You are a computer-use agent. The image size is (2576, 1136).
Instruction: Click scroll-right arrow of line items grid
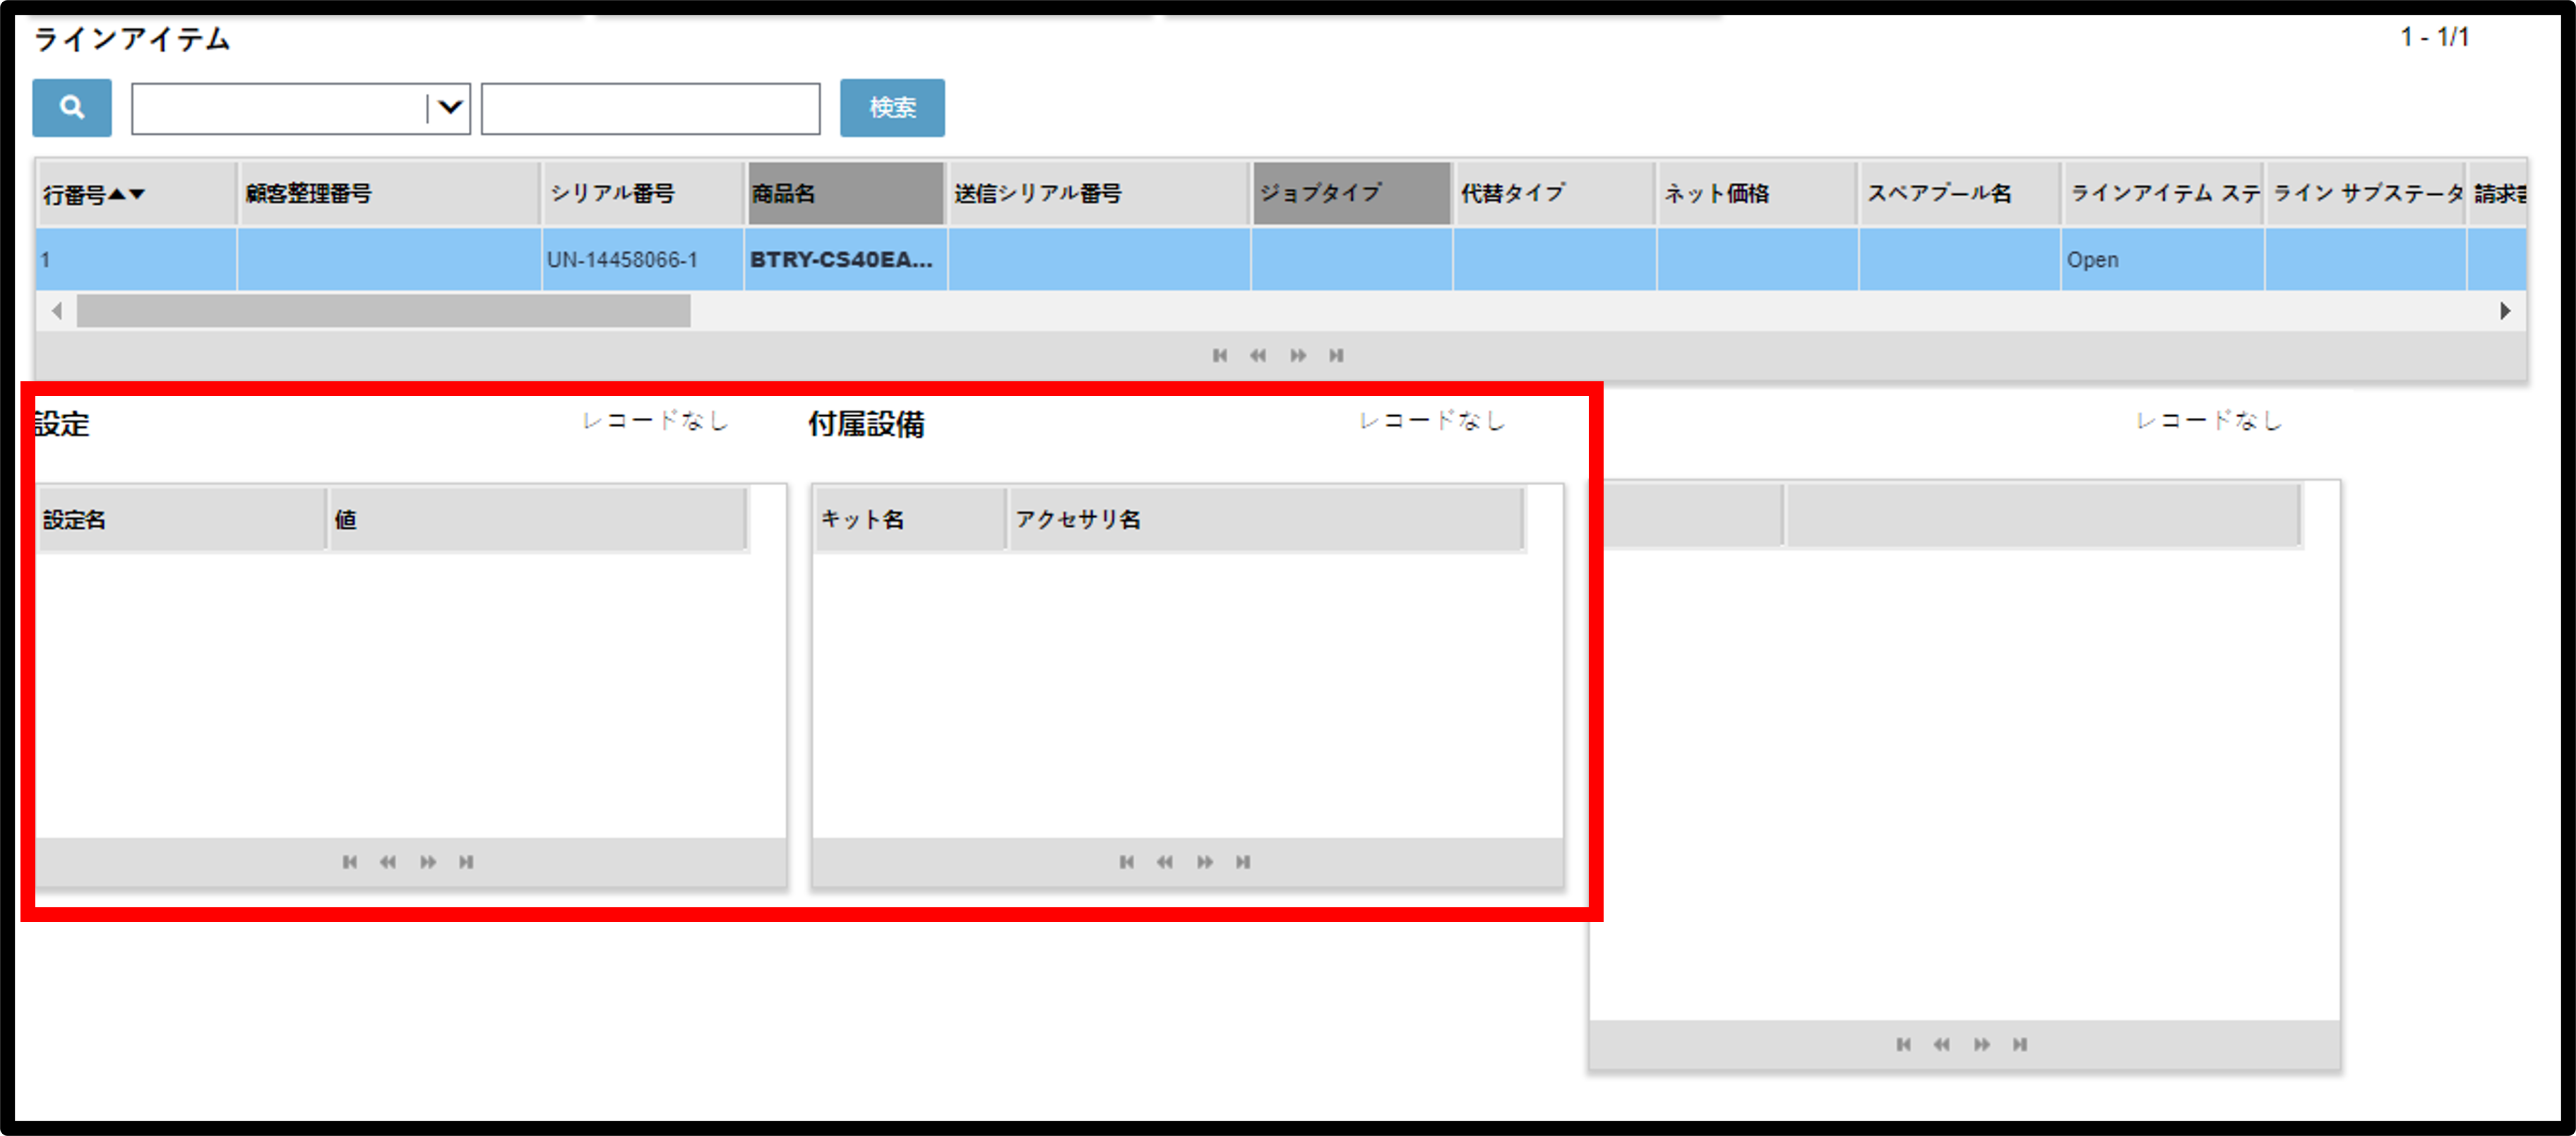click(x=2505, y=311)
